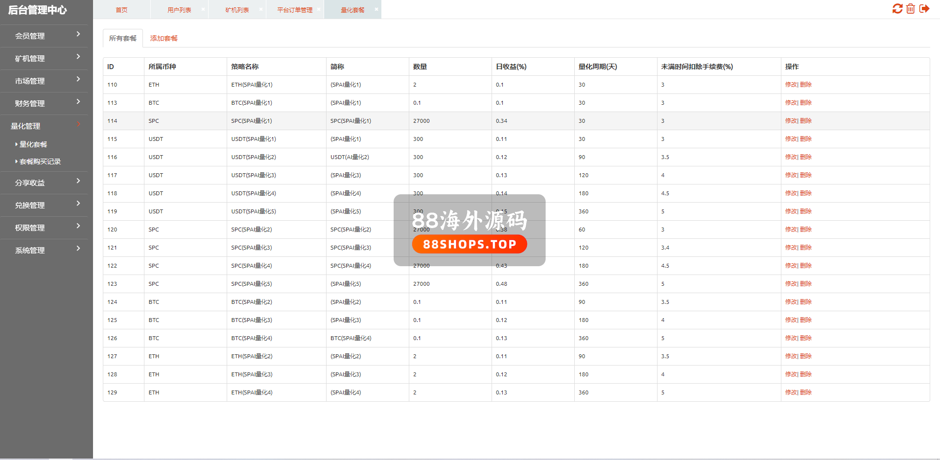The image size is (940, 460).
Task: Close the 平台订单管理 tab via X
Action: pyautogui.click(x=319, y=9)
